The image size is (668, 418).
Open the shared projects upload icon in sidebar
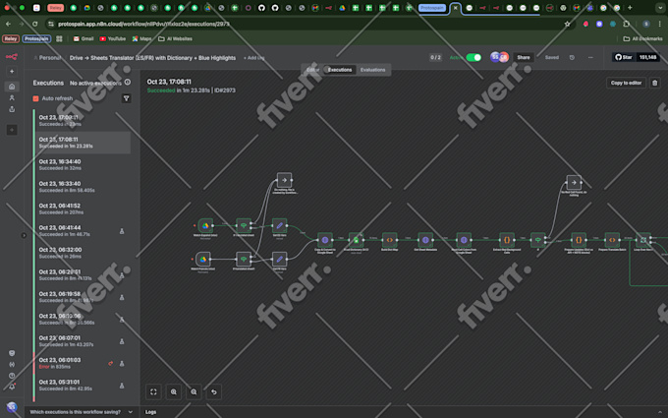12,109
